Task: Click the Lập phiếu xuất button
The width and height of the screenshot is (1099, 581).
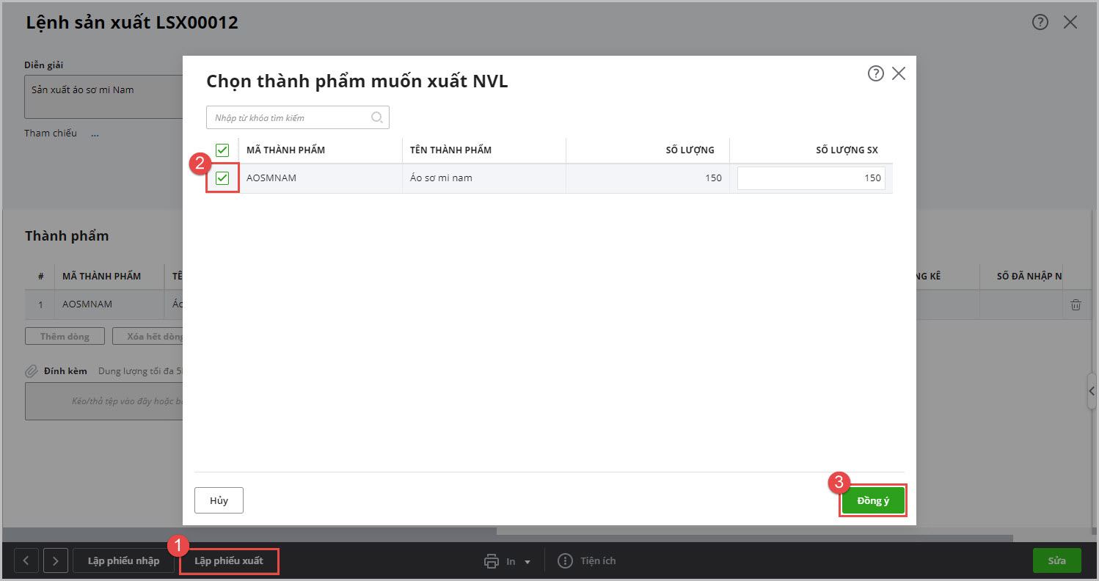Action: pyautogui.click(x=229, y=561)
